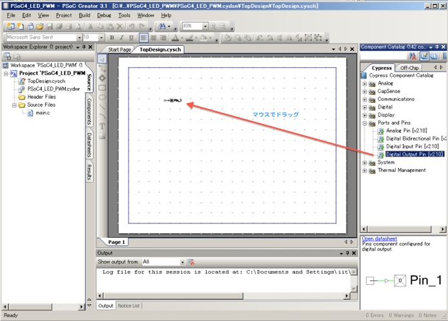Click the open folder toolbar icon
This screenshot has width=448, height=321.
click(x=40, y=26)
